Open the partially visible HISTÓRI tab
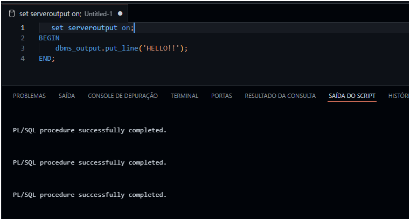 click(x=399, y=96)
